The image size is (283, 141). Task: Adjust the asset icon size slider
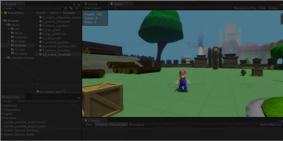coord(70,92)
